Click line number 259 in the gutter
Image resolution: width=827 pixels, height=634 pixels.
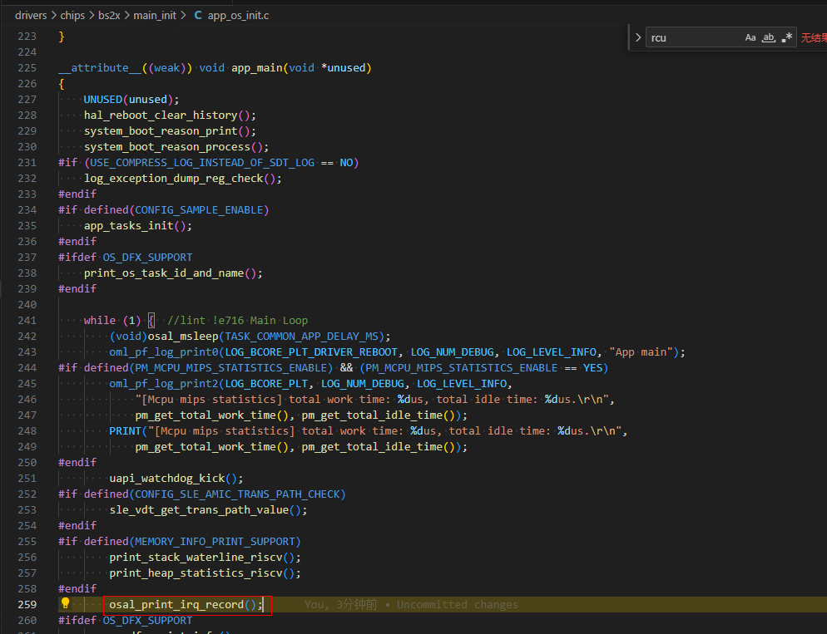(x=27, y=604)
